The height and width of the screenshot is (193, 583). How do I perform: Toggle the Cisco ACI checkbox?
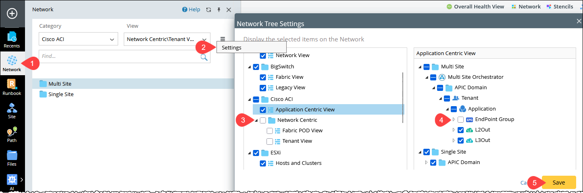(256, 99)
